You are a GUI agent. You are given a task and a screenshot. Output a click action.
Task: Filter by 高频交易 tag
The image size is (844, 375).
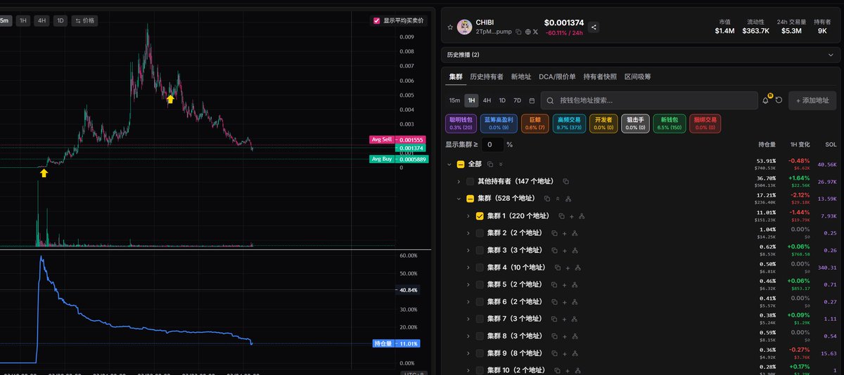point(569,124)
